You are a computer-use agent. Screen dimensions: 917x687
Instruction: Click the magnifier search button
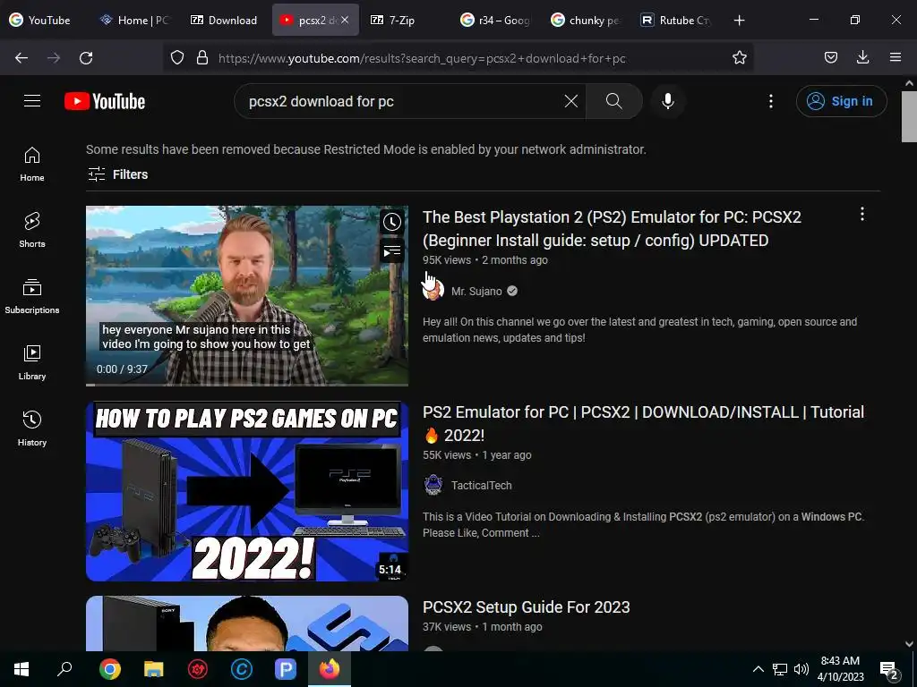click(614, 101)
